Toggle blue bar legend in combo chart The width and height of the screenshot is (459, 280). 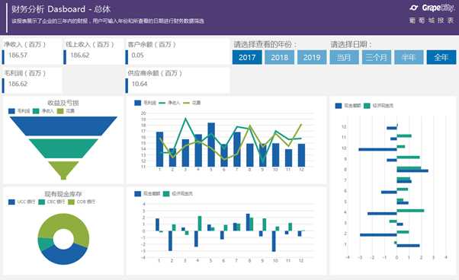click(137, 103)
